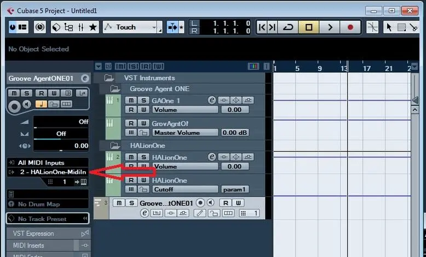Click the Stop transport button
This screenshot has height=257, width=426.
click(309, 27)
